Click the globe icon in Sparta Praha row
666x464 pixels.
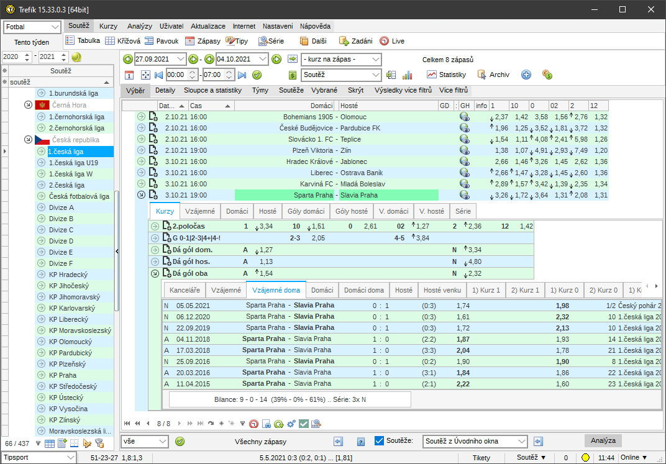coord(464,195)
